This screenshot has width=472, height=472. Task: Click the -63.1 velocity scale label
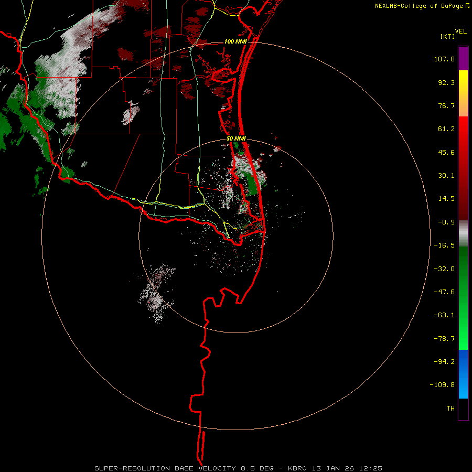[444, 315]
